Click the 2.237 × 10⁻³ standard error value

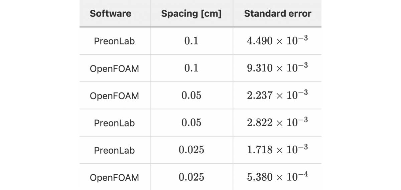coord(277,95)
